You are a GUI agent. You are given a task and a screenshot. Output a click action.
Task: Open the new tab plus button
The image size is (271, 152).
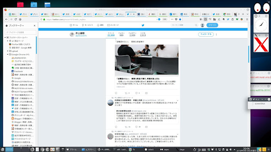click(x=243, y=14)
